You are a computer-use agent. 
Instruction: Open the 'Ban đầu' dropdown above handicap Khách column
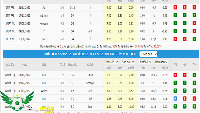pos(161,62)
